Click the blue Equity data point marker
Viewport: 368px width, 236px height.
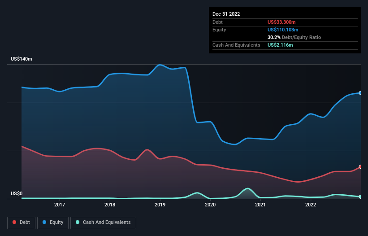coord(360,93)
